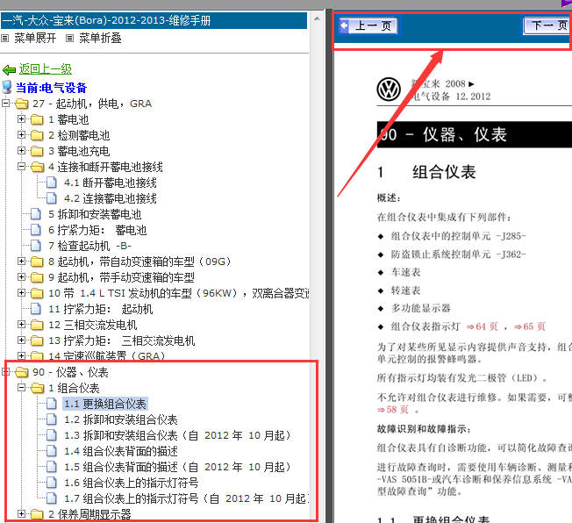Click document icon of 4.1 断开蓄电池接线
572x523 pixels.
click(x=52, y=183)
